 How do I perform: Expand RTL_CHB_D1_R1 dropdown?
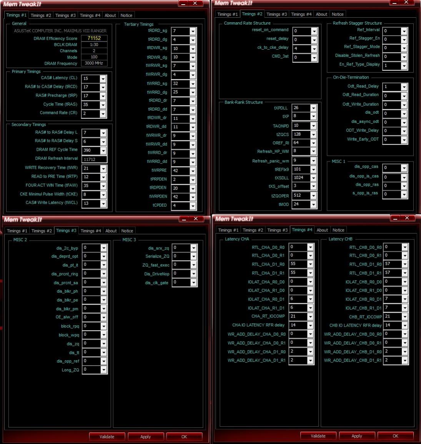click(x=405, y=273)
